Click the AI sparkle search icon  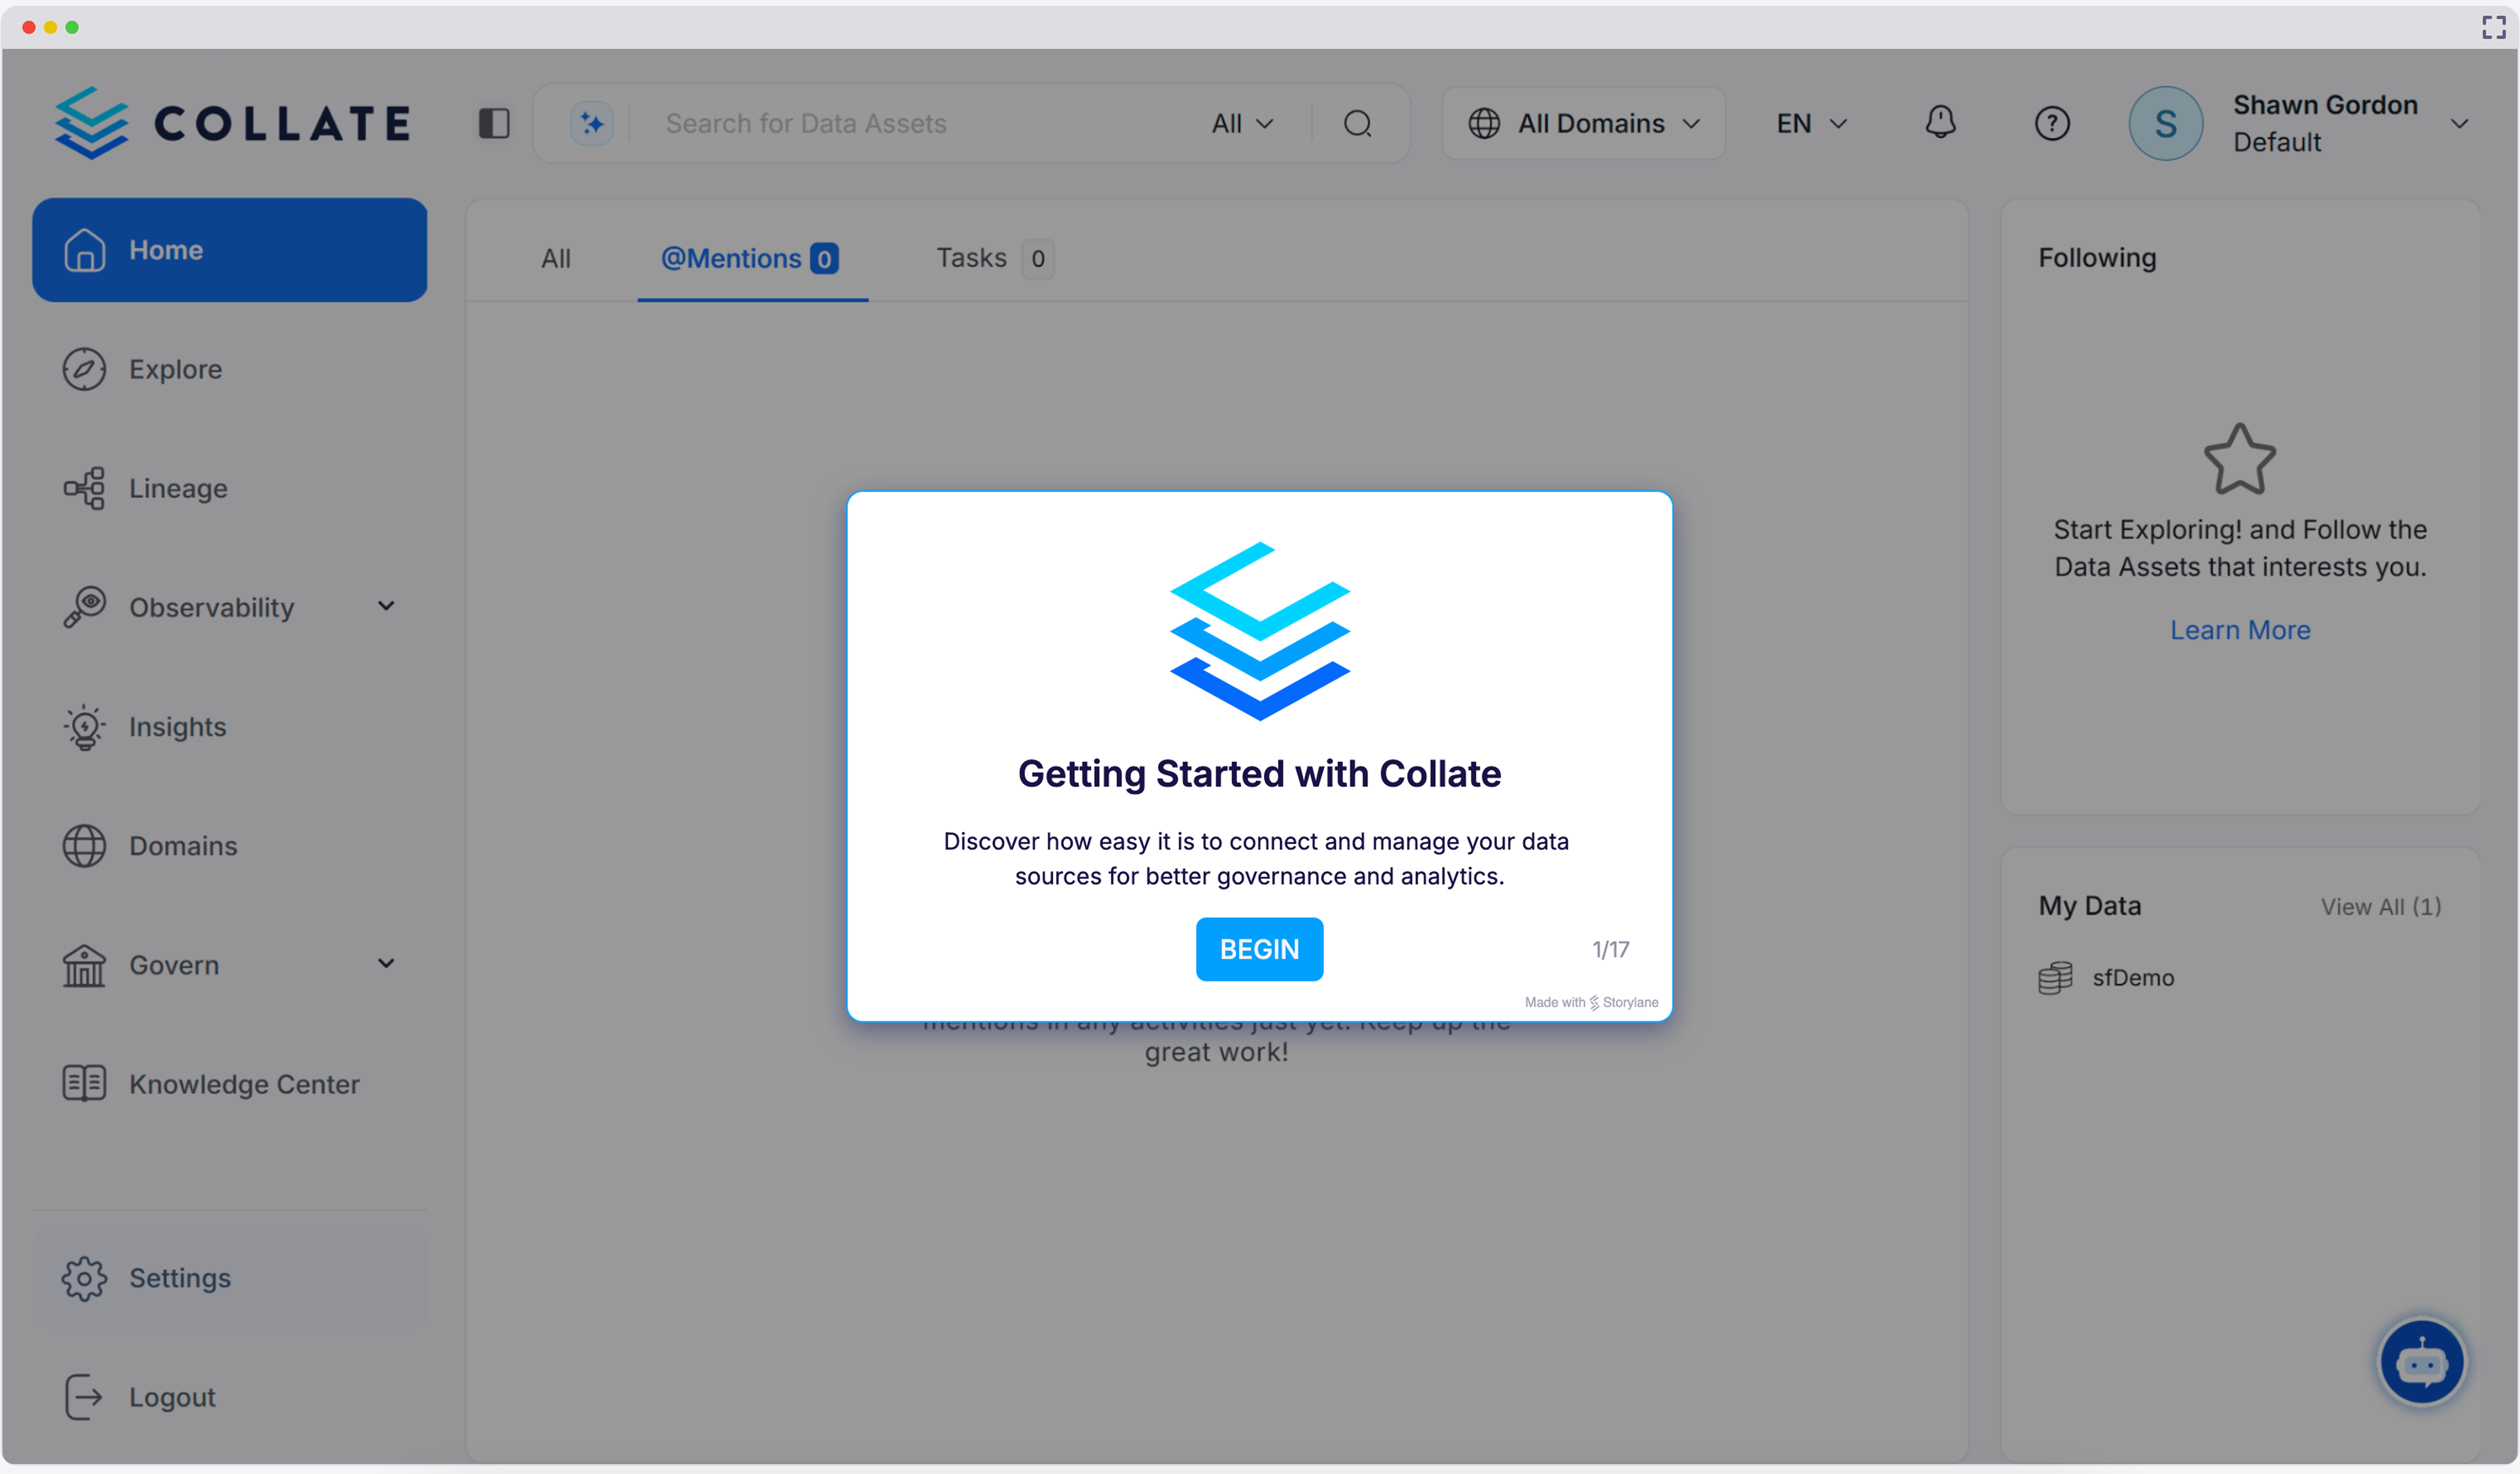(x=591, y=122)
